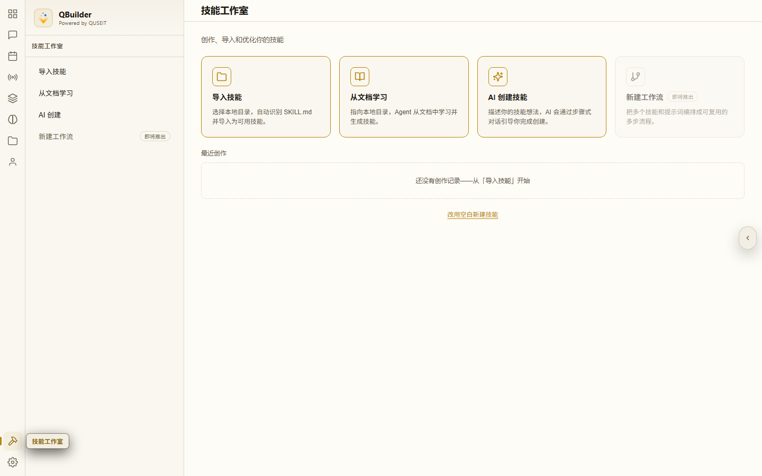Viewport: 762px width, 476px height.
Task: Click the QBuilder app name text
Action: pyautogui.click(x=75, y=14)
